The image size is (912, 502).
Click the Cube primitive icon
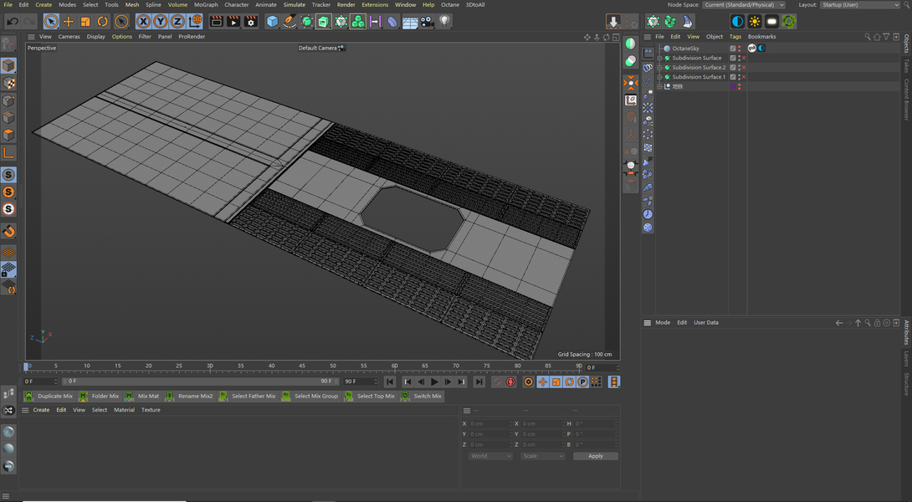tap(272, 22)
